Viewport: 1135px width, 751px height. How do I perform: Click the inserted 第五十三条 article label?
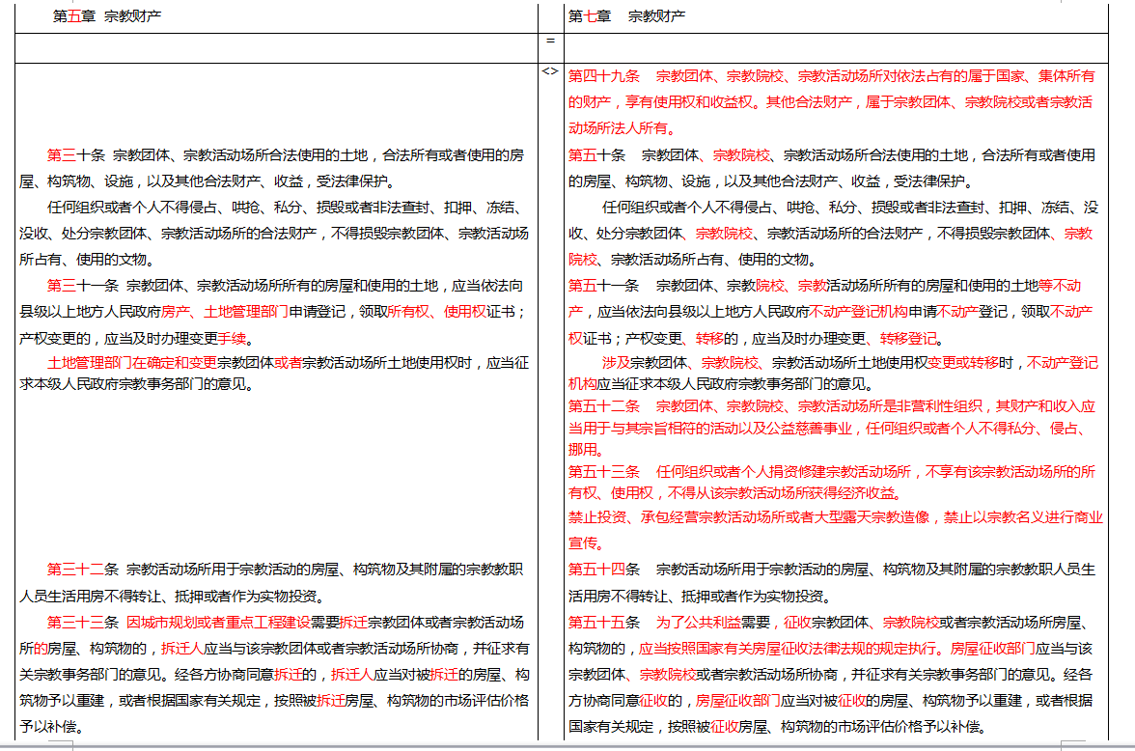click(603, 472)
